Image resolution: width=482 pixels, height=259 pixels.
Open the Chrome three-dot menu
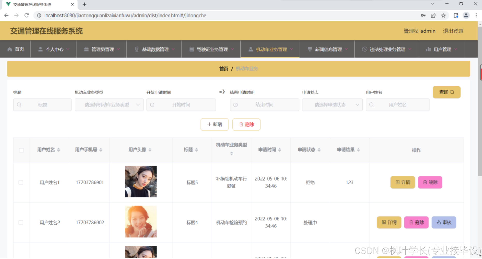tap(476, 16)
